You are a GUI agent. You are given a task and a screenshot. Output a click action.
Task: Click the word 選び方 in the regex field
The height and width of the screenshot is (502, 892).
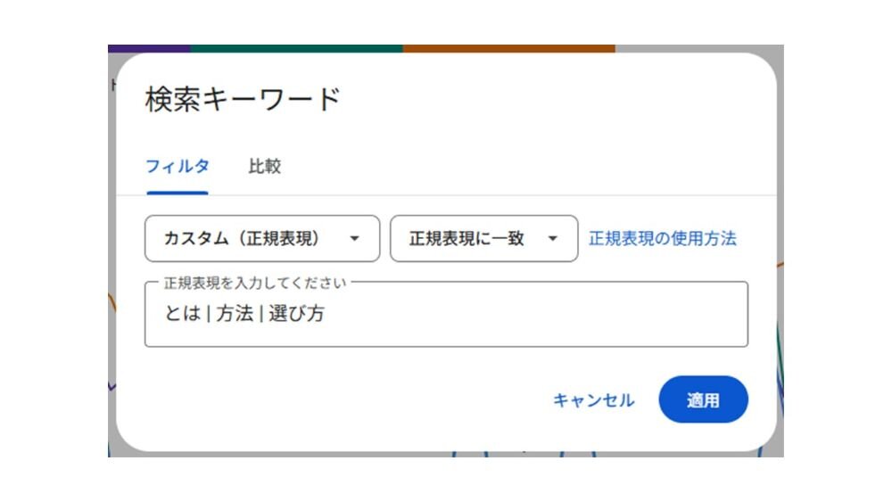[x=296, y=314]
